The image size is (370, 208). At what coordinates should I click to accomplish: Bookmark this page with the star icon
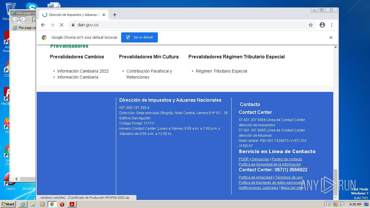311,25
